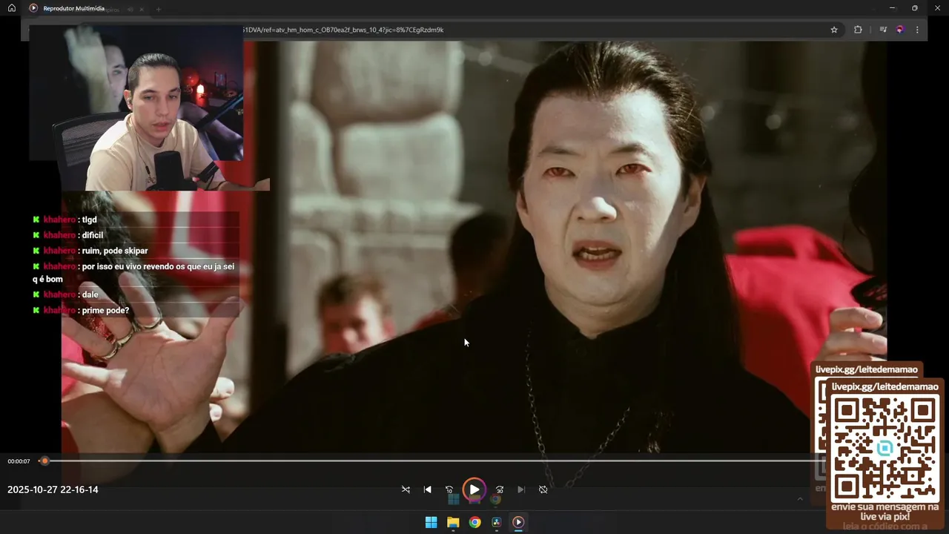This screenshot has height=534, width=949.
Task: Click the Home icon in the player title bar
Action: point(12,8)
